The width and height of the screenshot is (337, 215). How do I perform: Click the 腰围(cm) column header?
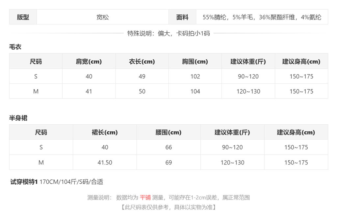pyautogui.click(x=168, y=132)
